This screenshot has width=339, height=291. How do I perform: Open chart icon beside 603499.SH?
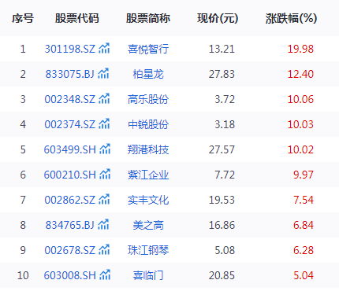(x=105, y=149)
